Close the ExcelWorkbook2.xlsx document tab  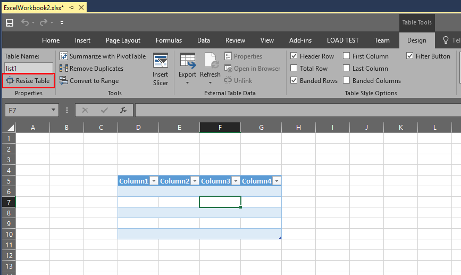coord(81,7)
